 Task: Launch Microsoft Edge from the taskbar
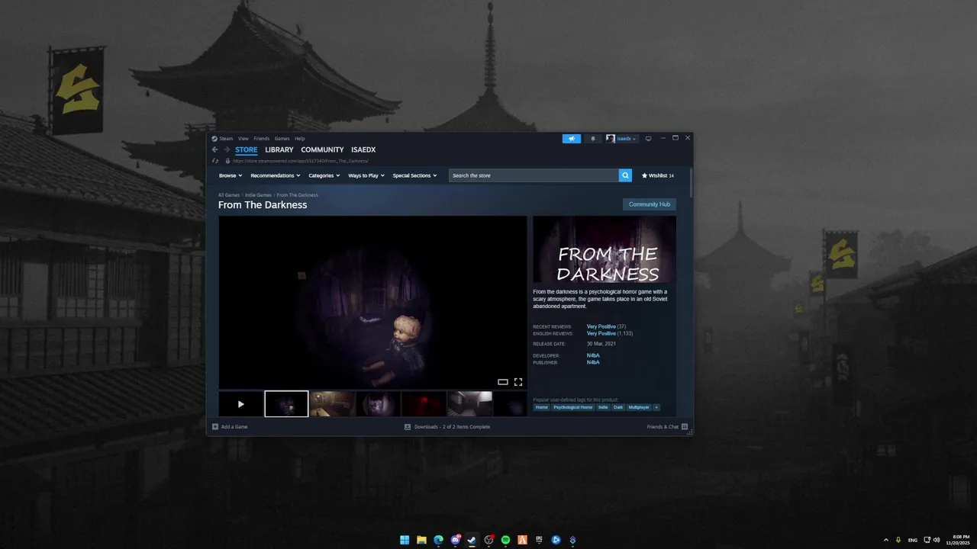pyautogui.click(x=438, y=540)
